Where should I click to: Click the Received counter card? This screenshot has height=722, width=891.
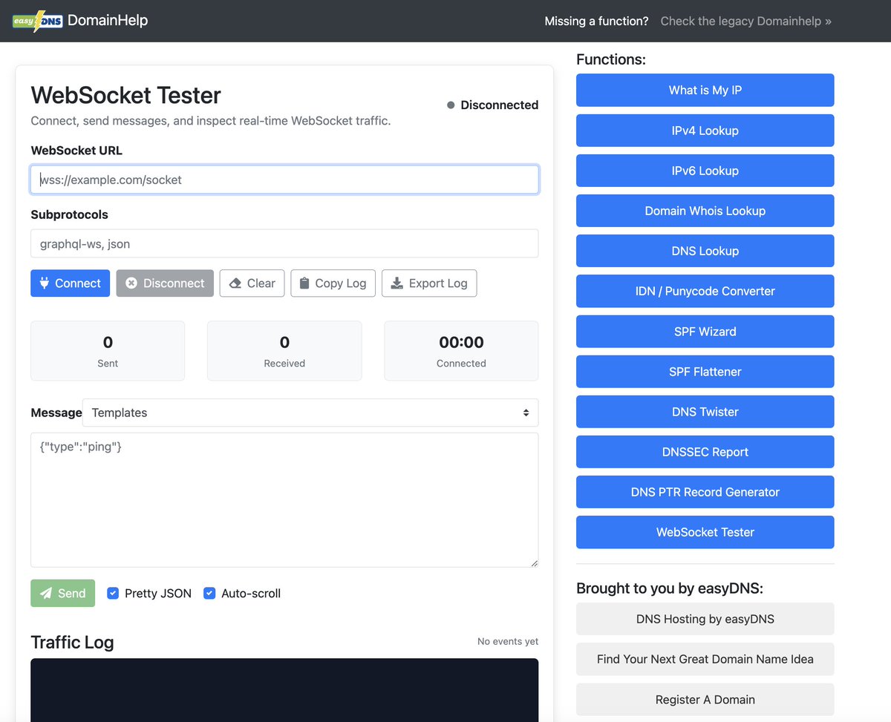[x=284, y=351]
